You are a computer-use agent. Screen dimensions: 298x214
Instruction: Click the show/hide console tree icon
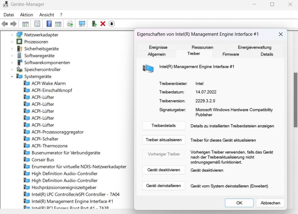(25, 24)
